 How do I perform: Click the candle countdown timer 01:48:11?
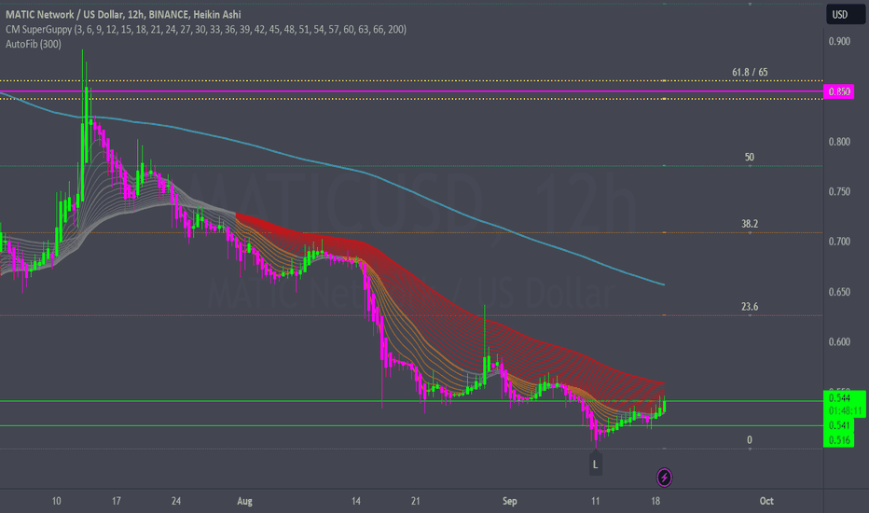(845, 411)
